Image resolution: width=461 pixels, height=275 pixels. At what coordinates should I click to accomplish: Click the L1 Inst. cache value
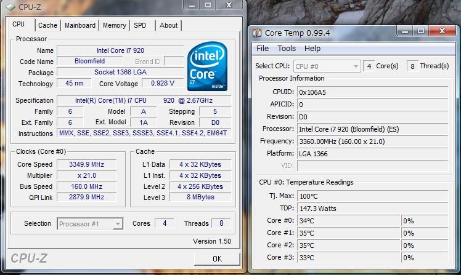[200, 175]
